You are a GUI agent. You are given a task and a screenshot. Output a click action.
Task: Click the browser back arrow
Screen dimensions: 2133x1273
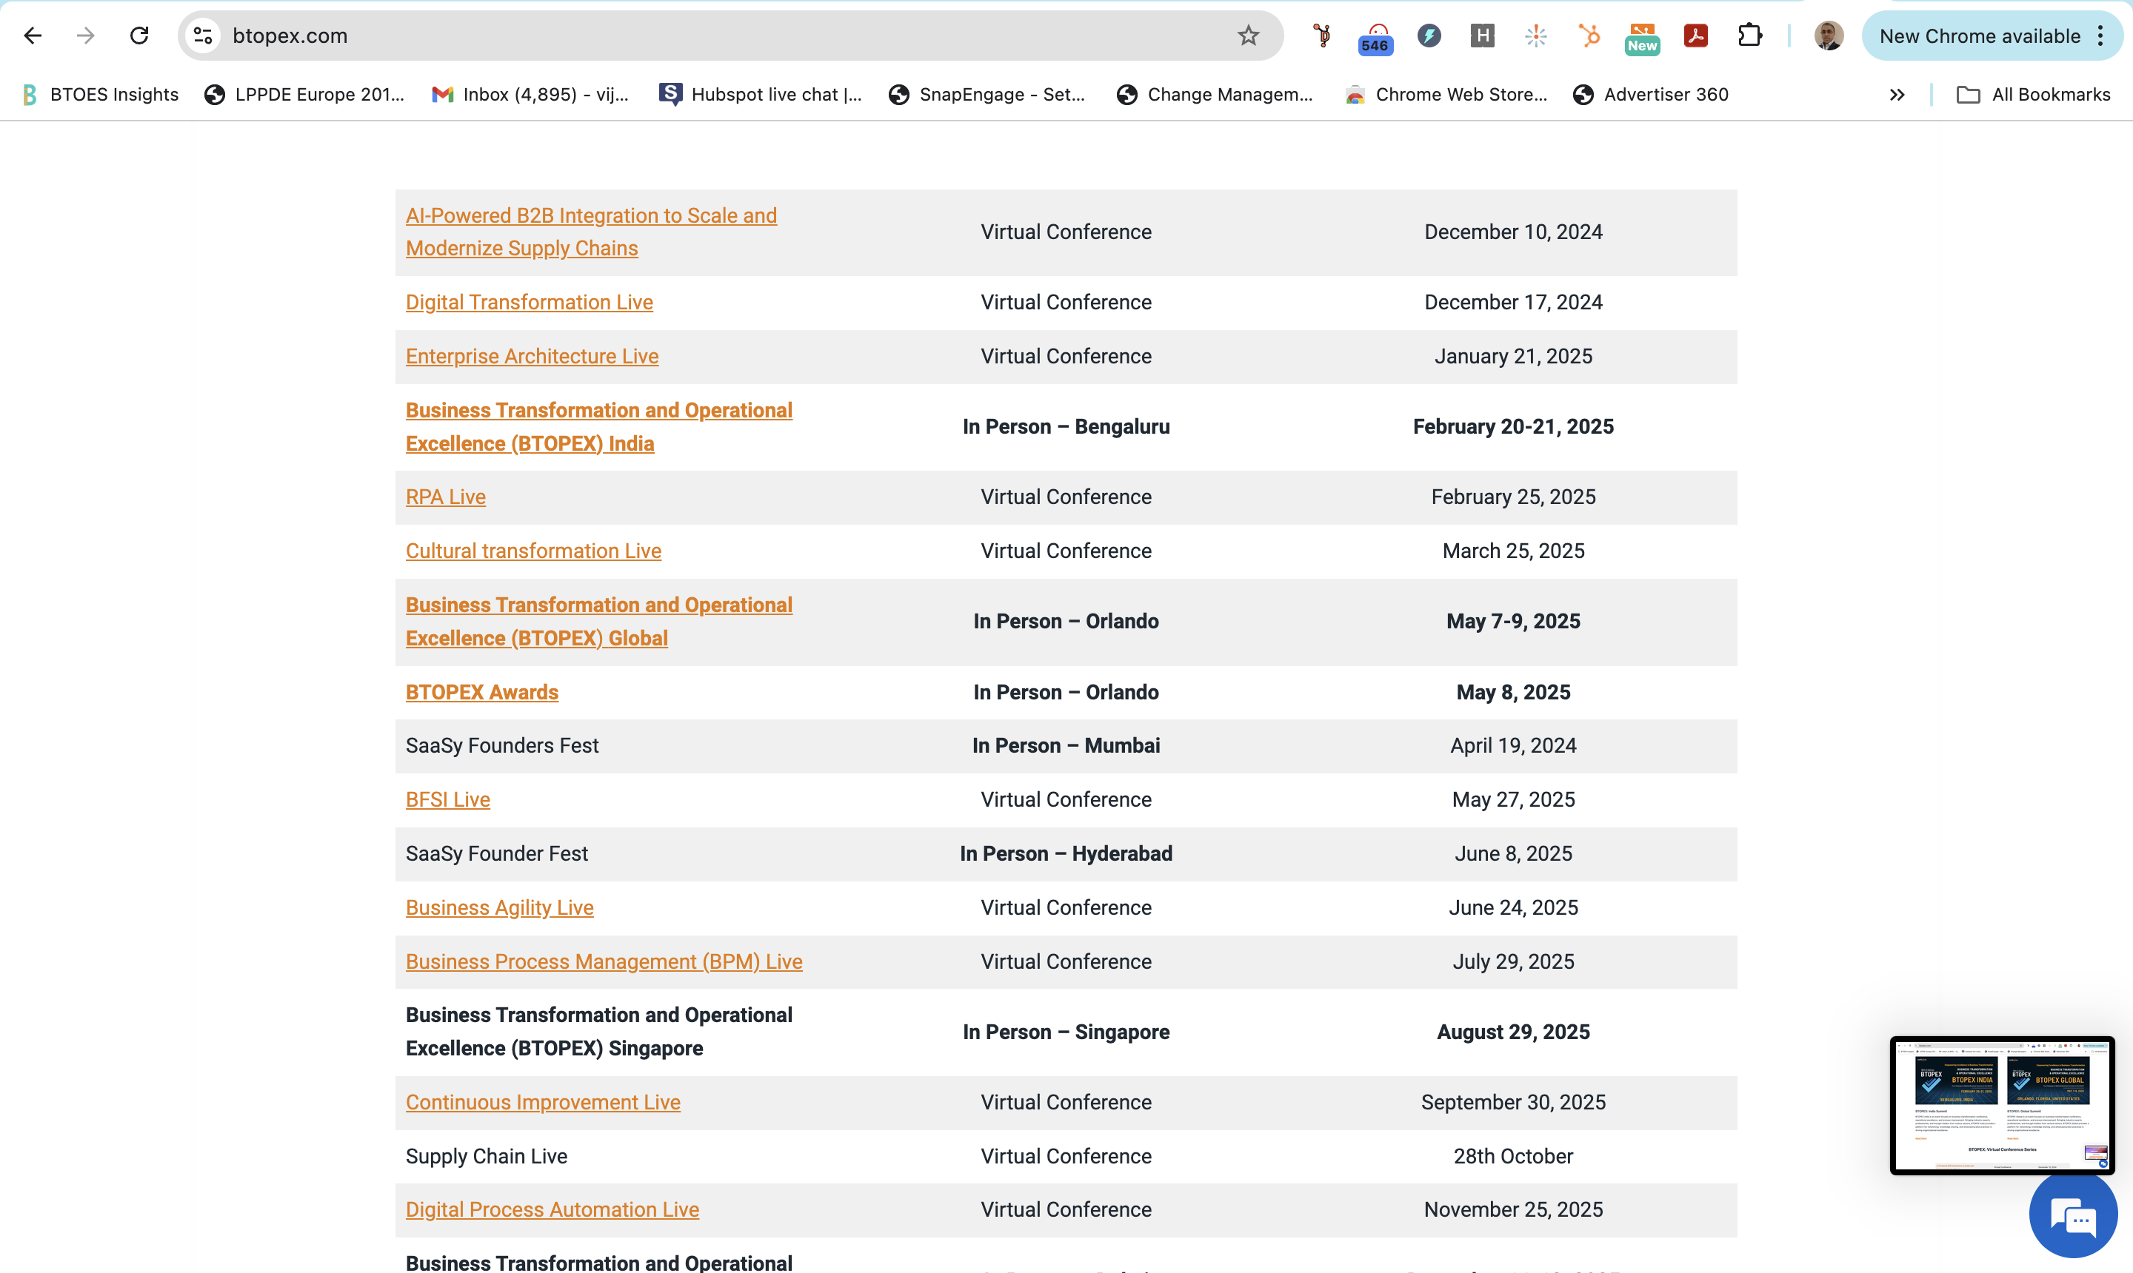click(33, 36)
